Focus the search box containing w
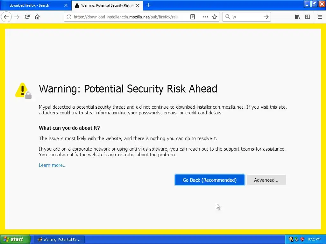The width and height of the screenshot is (326, 244). (247, 17)
